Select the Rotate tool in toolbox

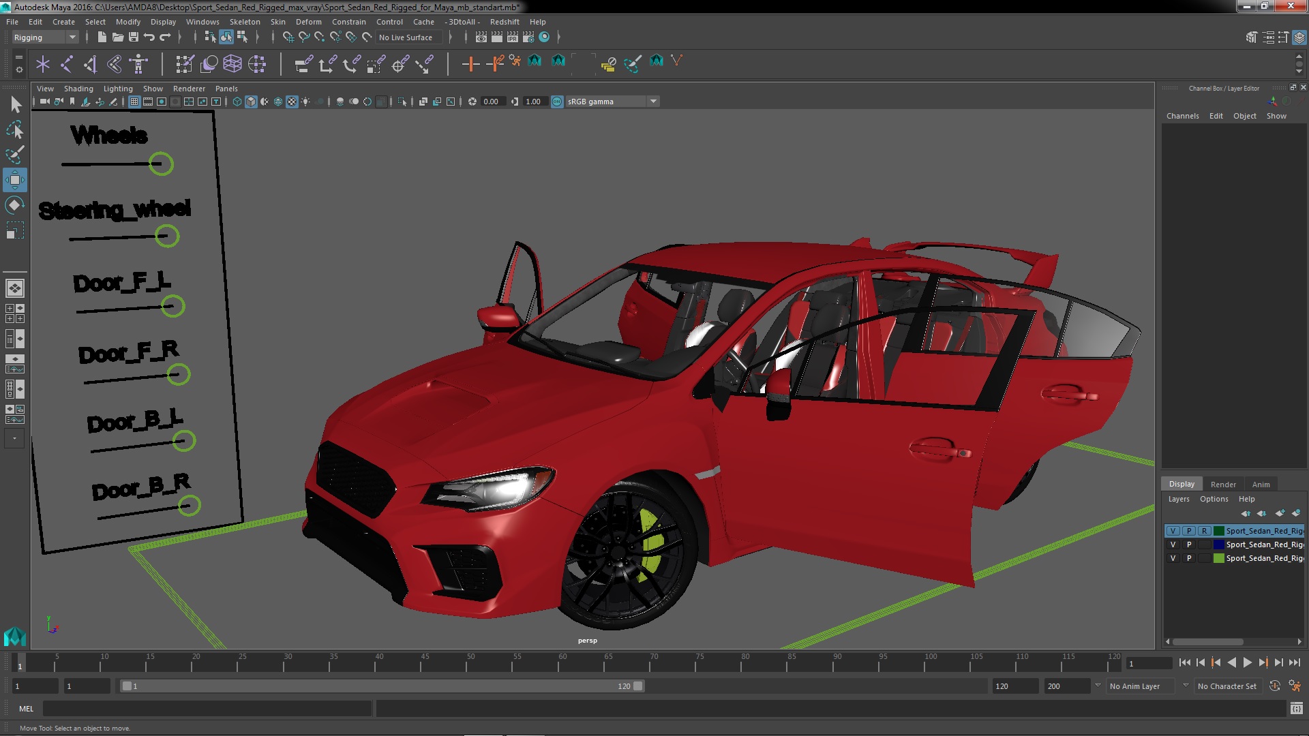(14, 205)
